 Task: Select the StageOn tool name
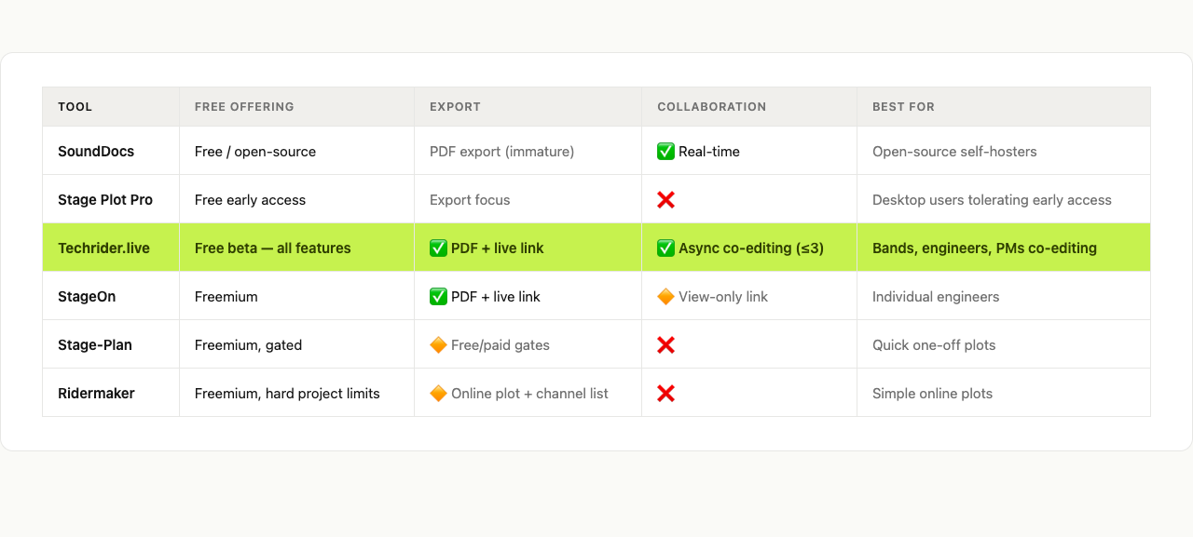coord(87,297)
